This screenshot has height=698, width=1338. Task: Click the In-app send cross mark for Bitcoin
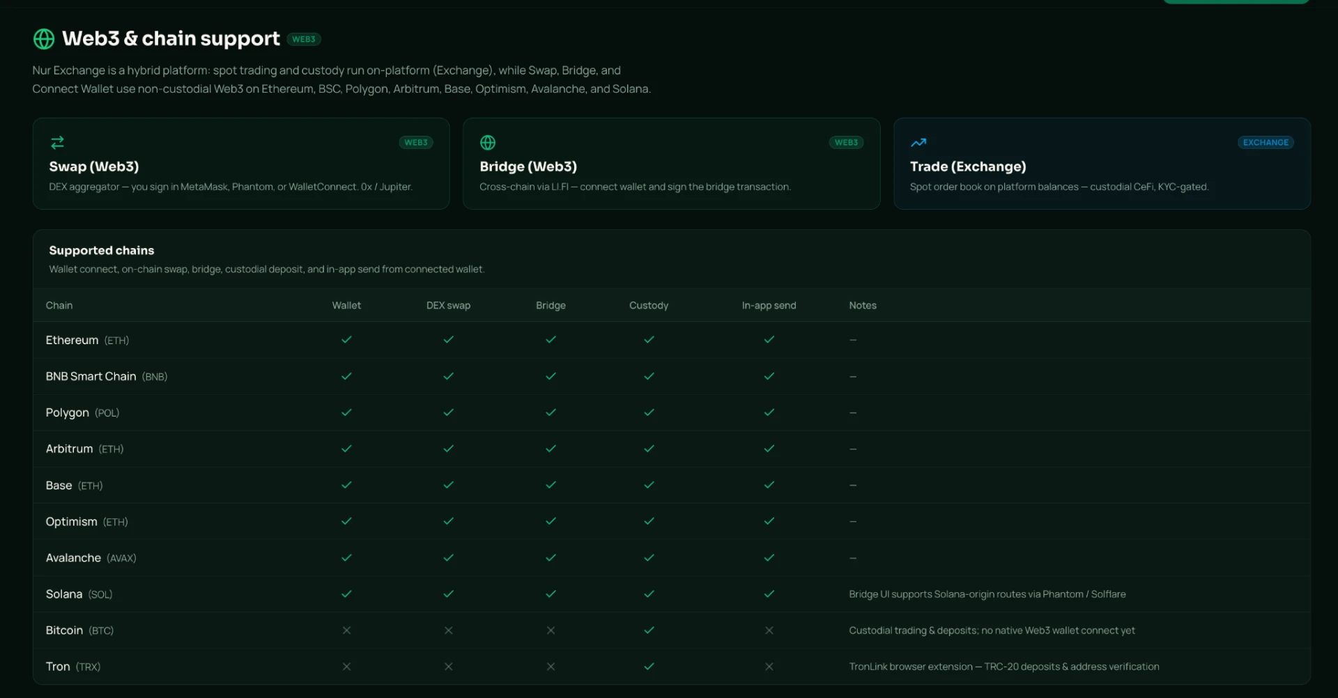769,630
